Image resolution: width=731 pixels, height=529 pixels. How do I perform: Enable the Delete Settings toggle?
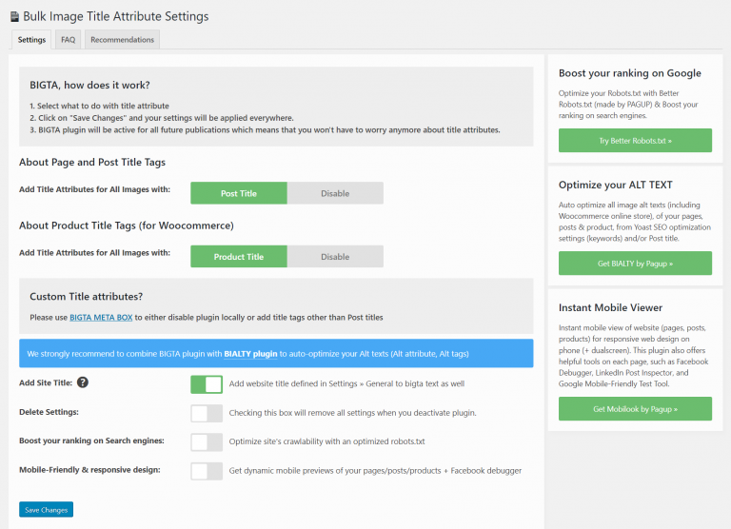click(x=207, y=413)
